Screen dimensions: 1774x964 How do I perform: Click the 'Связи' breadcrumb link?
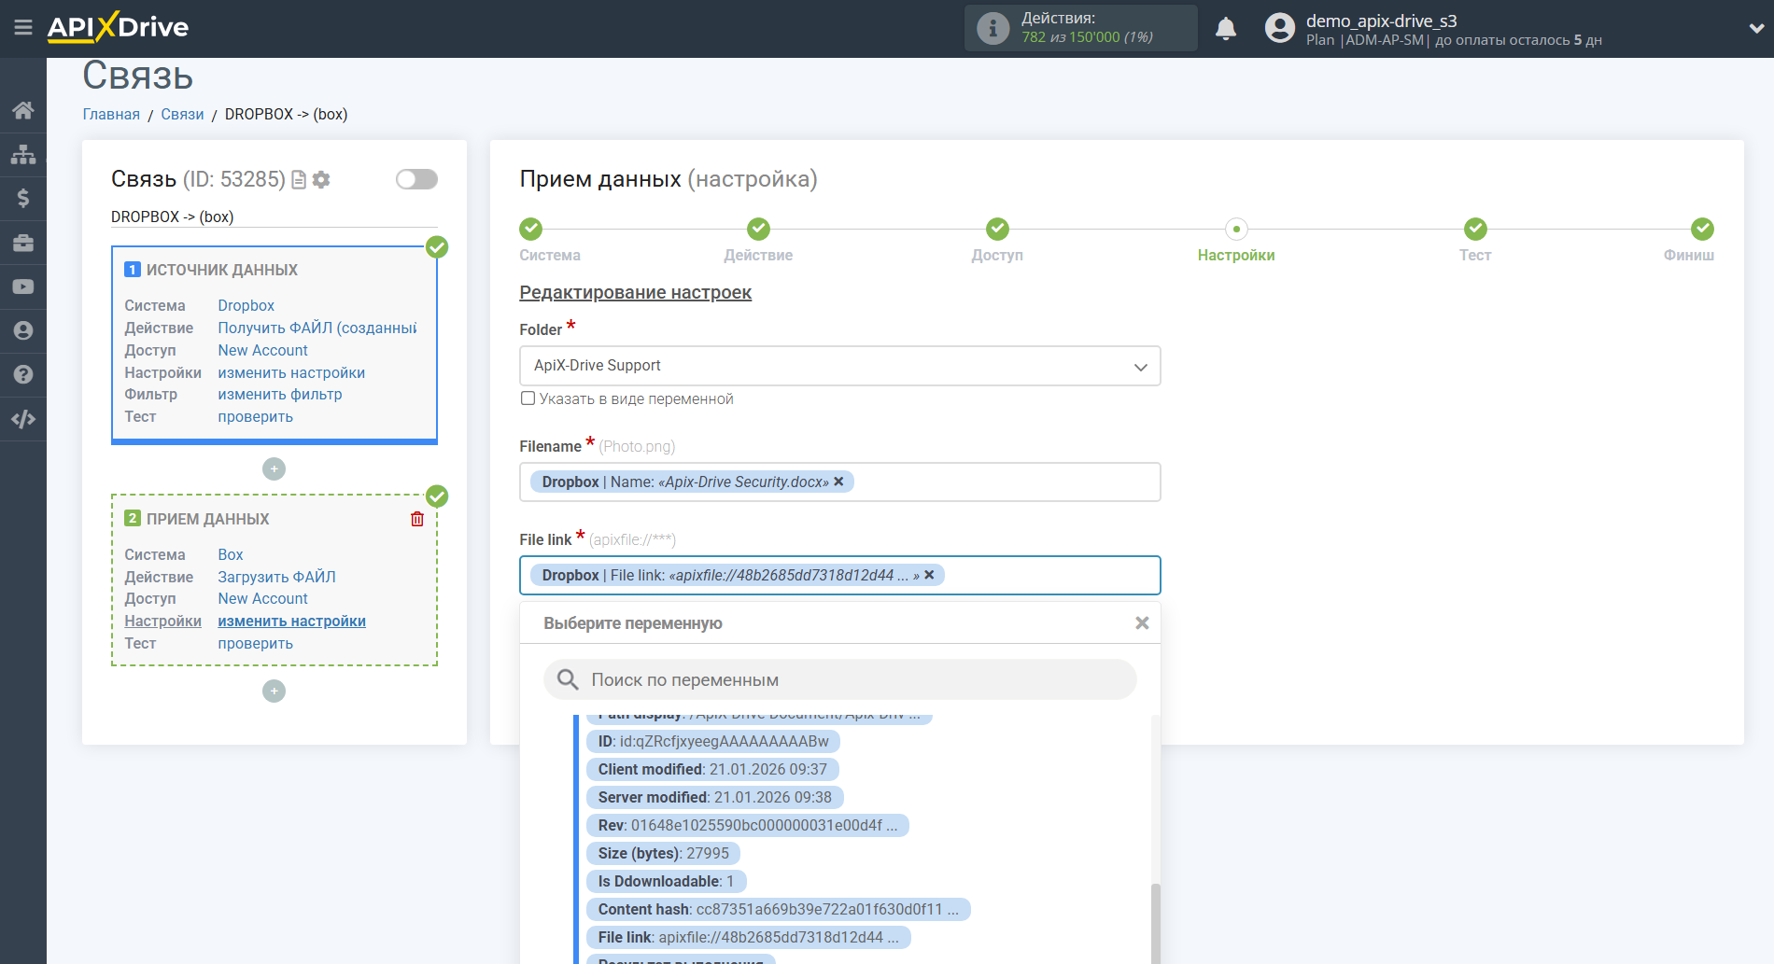point(182,114)
